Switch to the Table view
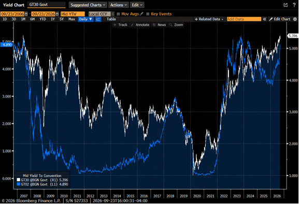The height and width of the screenshot is (204, 299). 111,19
